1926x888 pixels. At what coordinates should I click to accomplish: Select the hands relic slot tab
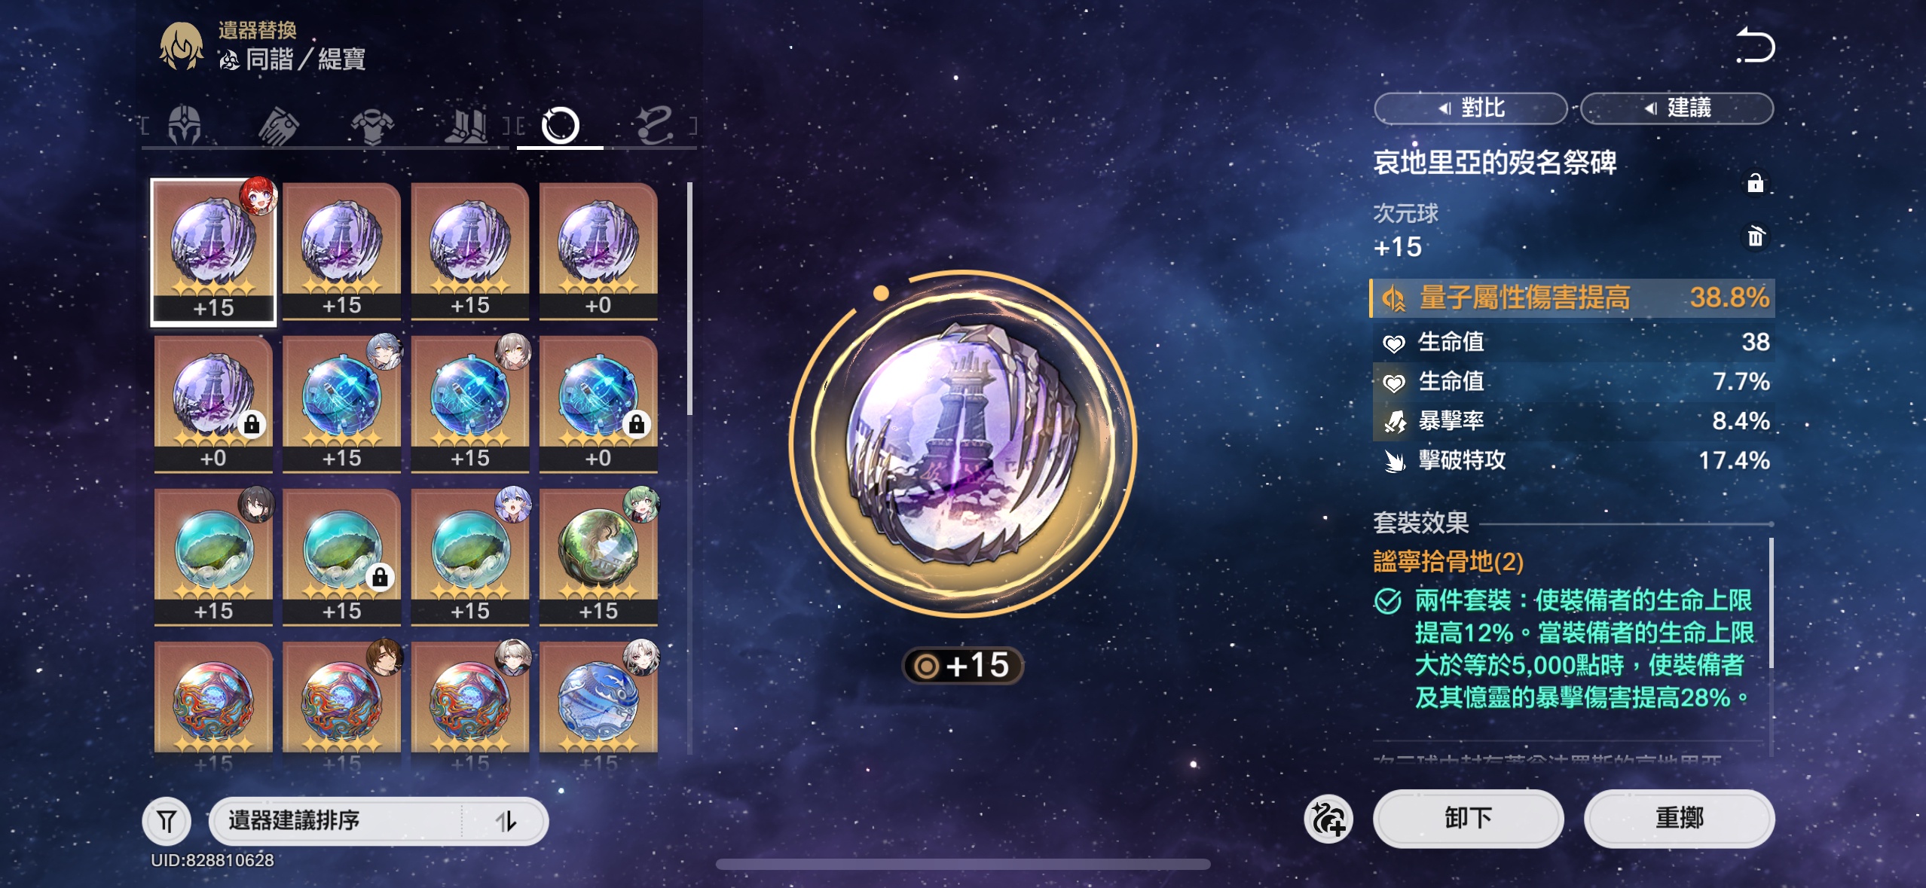(279, 125)
